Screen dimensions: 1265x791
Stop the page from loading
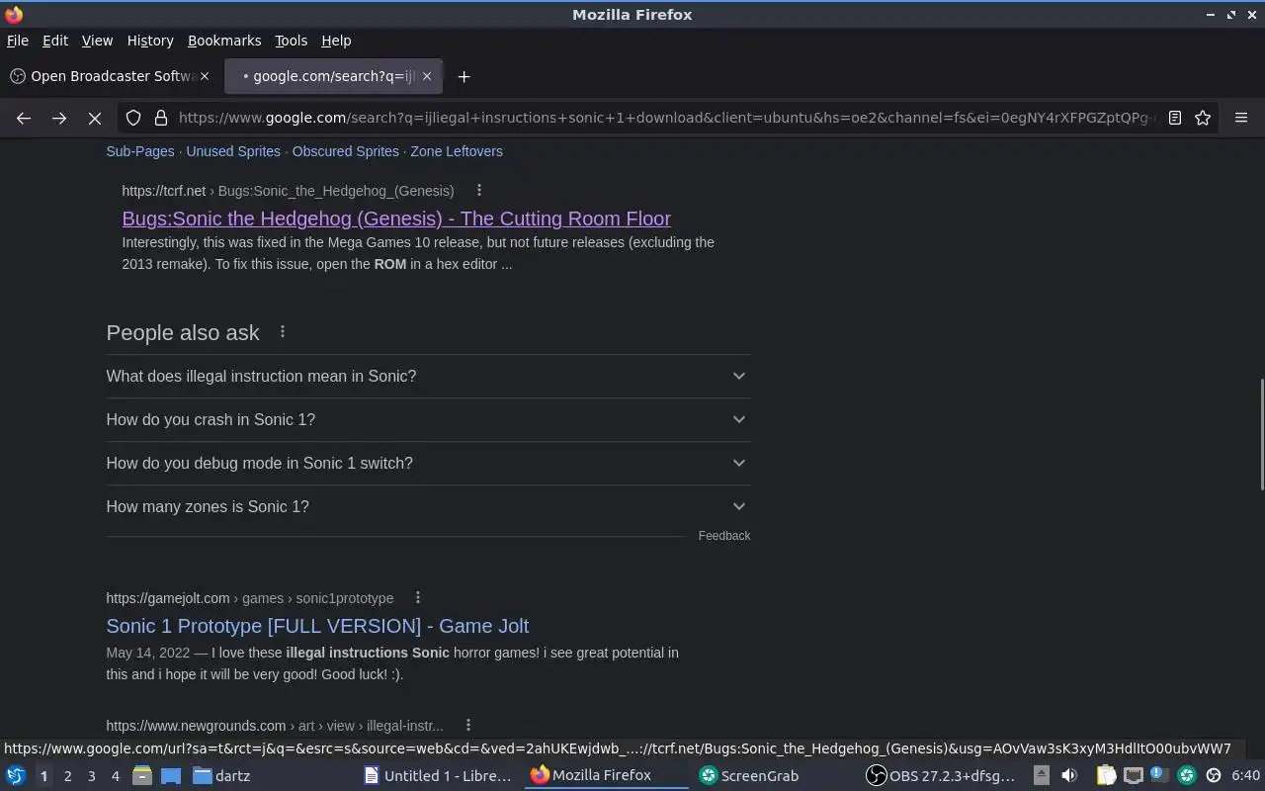(95, 118)
